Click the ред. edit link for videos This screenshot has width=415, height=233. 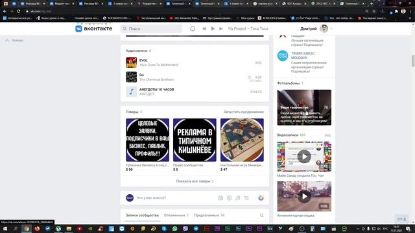click(x=327, y=135)
